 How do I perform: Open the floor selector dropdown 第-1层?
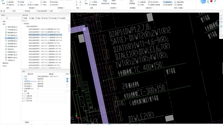6,11
